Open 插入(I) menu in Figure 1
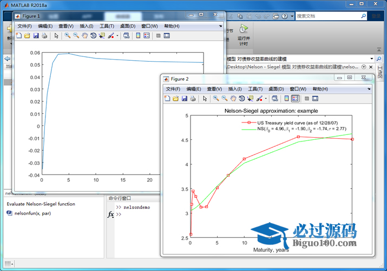This screenshot has width=387, height=271. [x=87, y=26]
